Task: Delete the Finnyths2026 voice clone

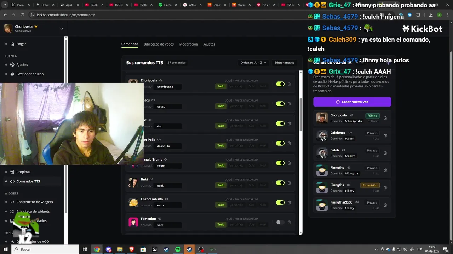Action: 385,205
